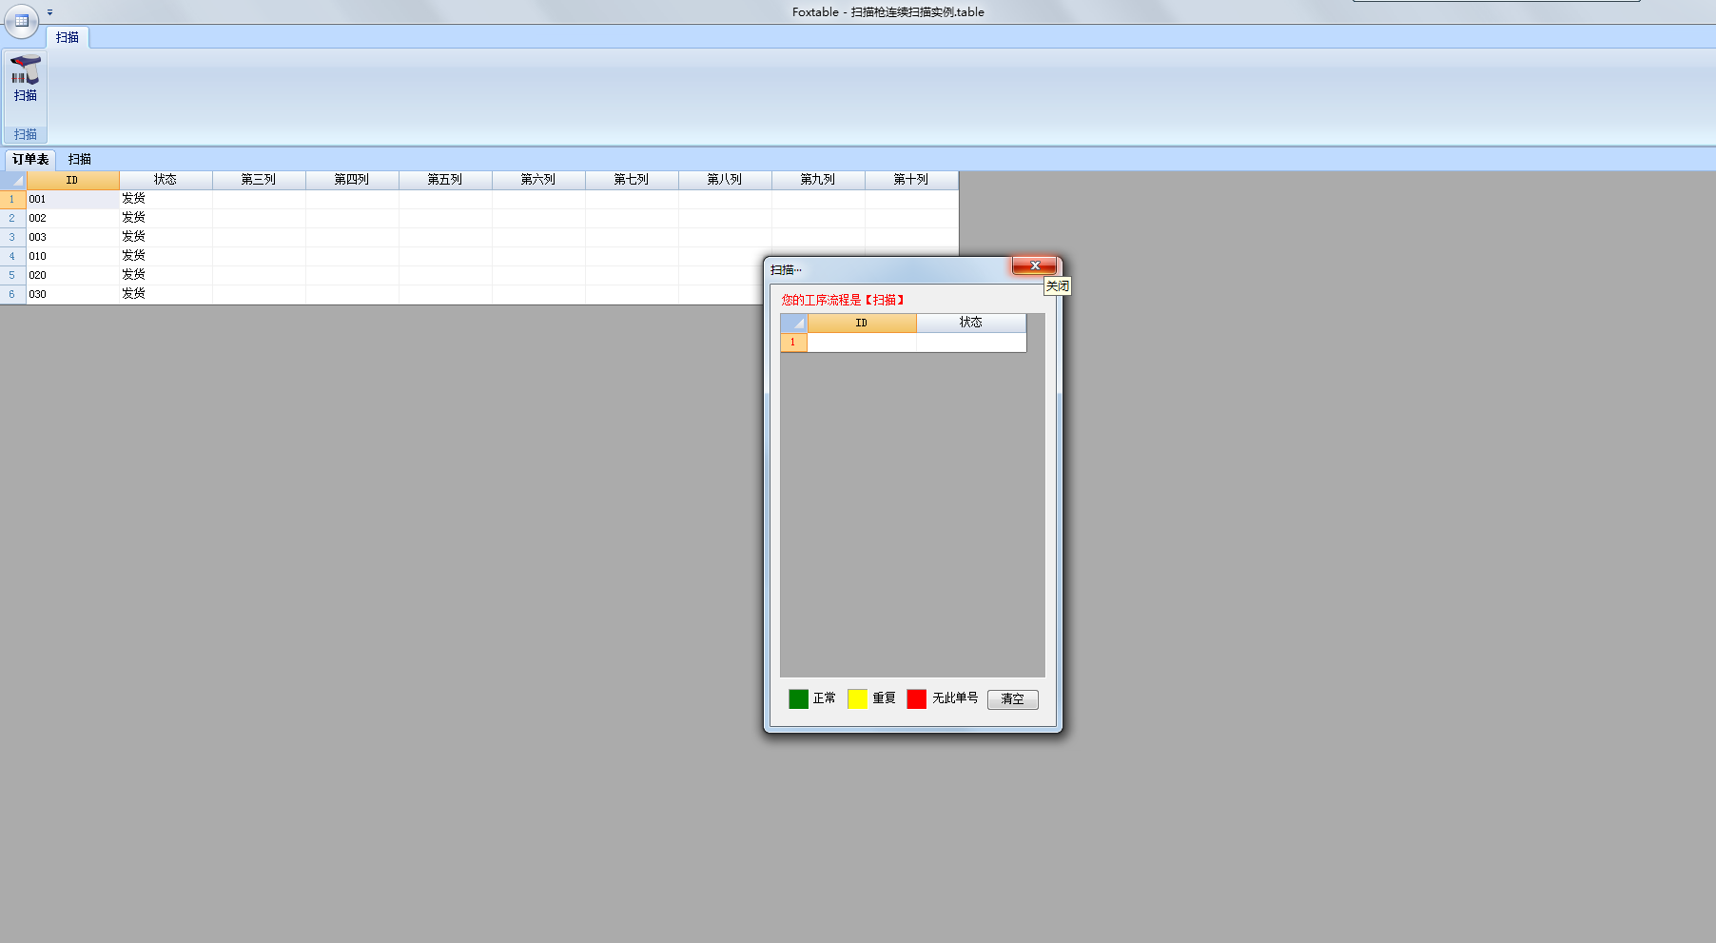Click the 状态 cell in scan dialog row
This screenshot has width=1716, height=943.
[970, 343]
